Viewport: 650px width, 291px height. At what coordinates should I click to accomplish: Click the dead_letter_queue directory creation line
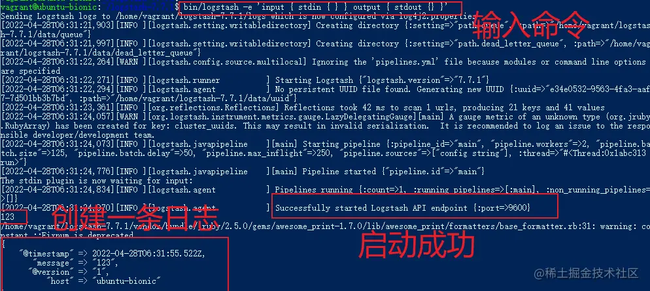tap(325, 48)
